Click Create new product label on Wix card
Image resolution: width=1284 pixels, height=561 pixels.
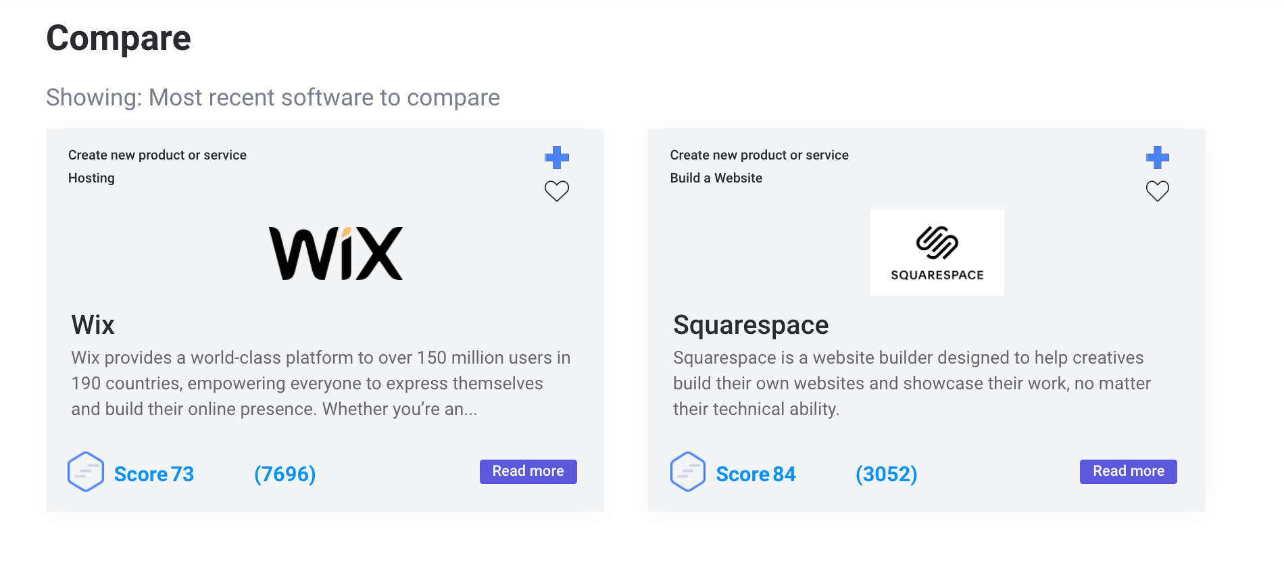coord(157,155)
